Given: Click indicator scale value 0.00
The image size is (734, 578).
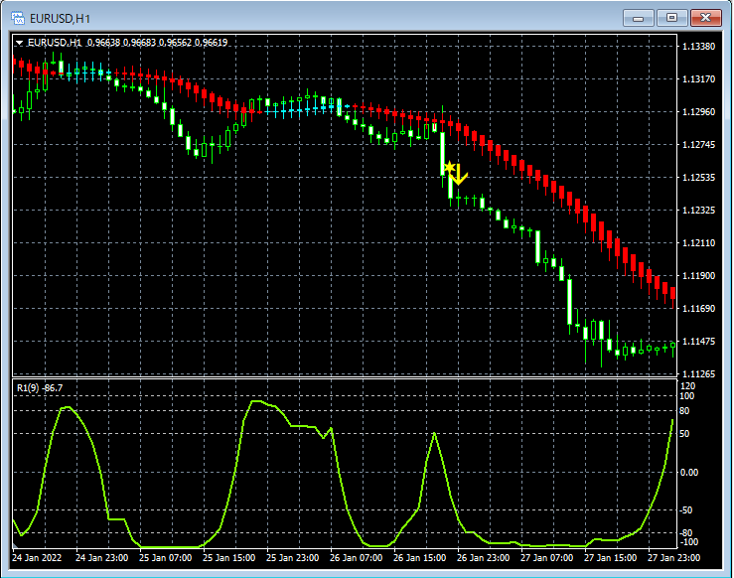Looking at the screenshot, I should (689, 473).
